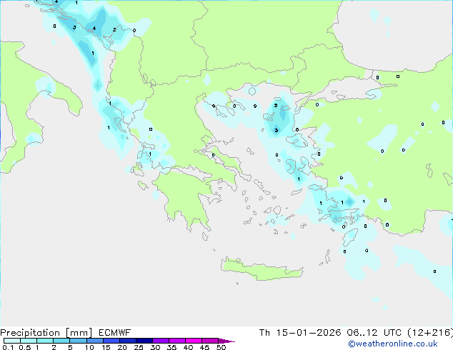Click the 'Precipitation [mm]' title text

46,333
